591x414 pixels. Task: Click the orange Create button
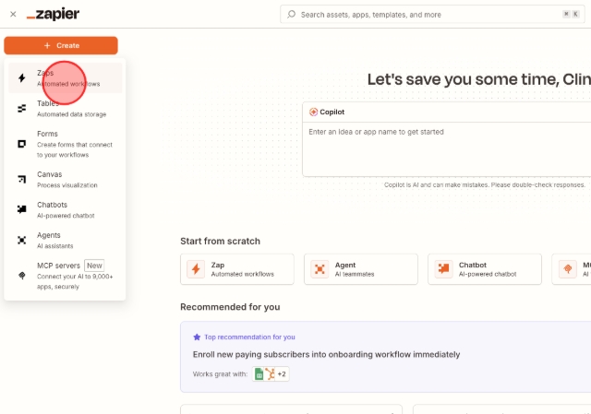(x=61, y=45)
